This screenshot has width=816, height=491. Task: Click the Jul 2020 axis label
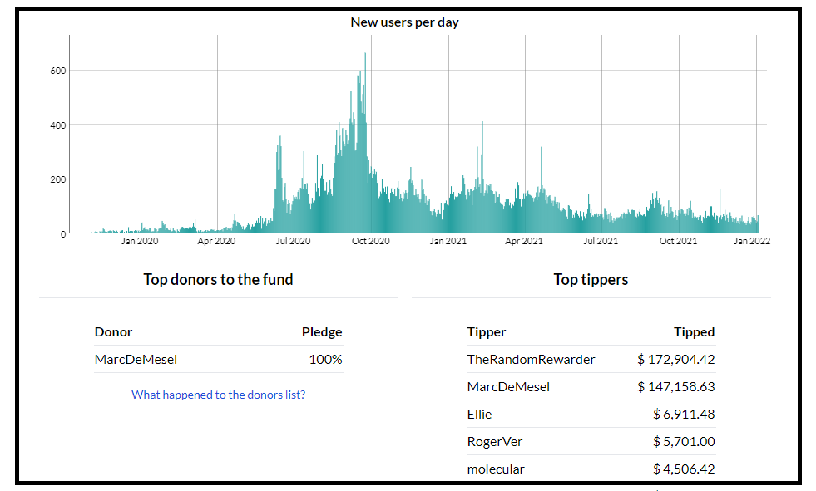coord(293,241)
